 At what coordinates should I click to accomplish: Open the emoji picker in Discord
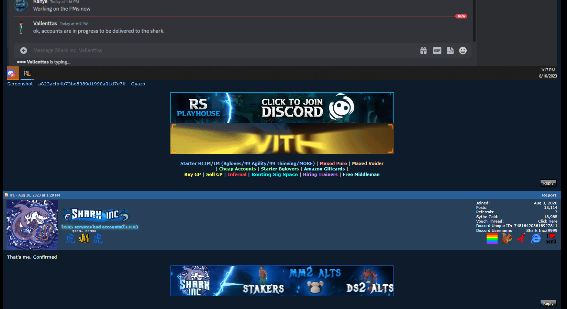(x=463, y=50)
